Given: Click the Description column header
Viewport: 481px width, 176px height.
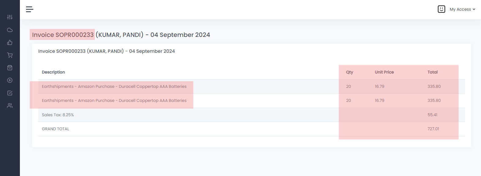Looking at the screenshot, I should click(x=53, y=72).
